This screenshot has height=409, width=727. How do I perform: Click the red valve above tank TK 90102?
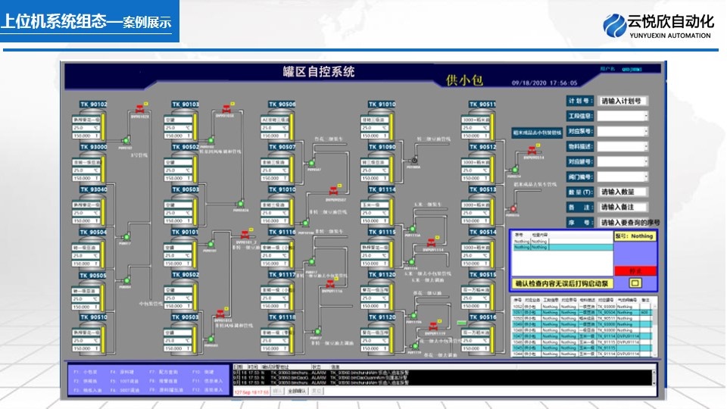pyautogui.click(x=139, y=109)
